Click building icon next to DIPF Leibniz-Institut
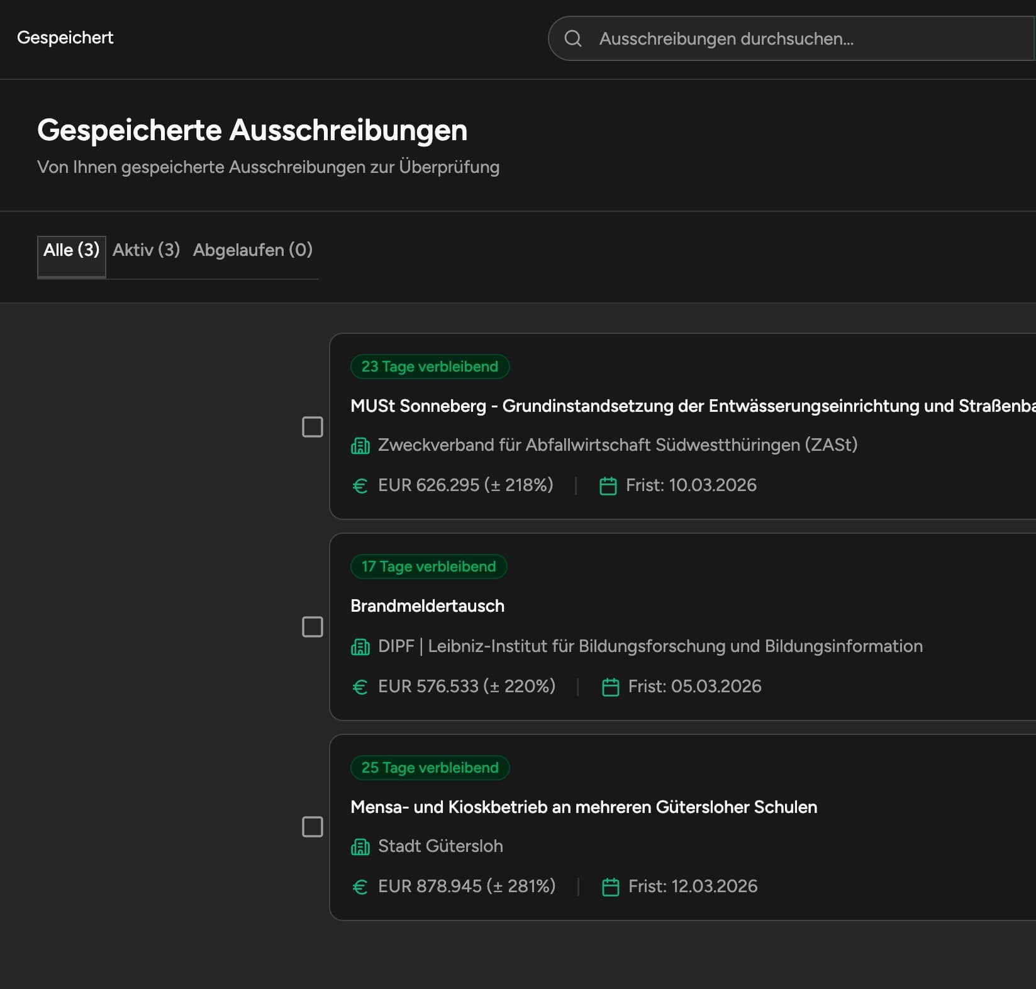This screenshot has height=989, width=1036. pyautogui.click(x=360, y=647)
